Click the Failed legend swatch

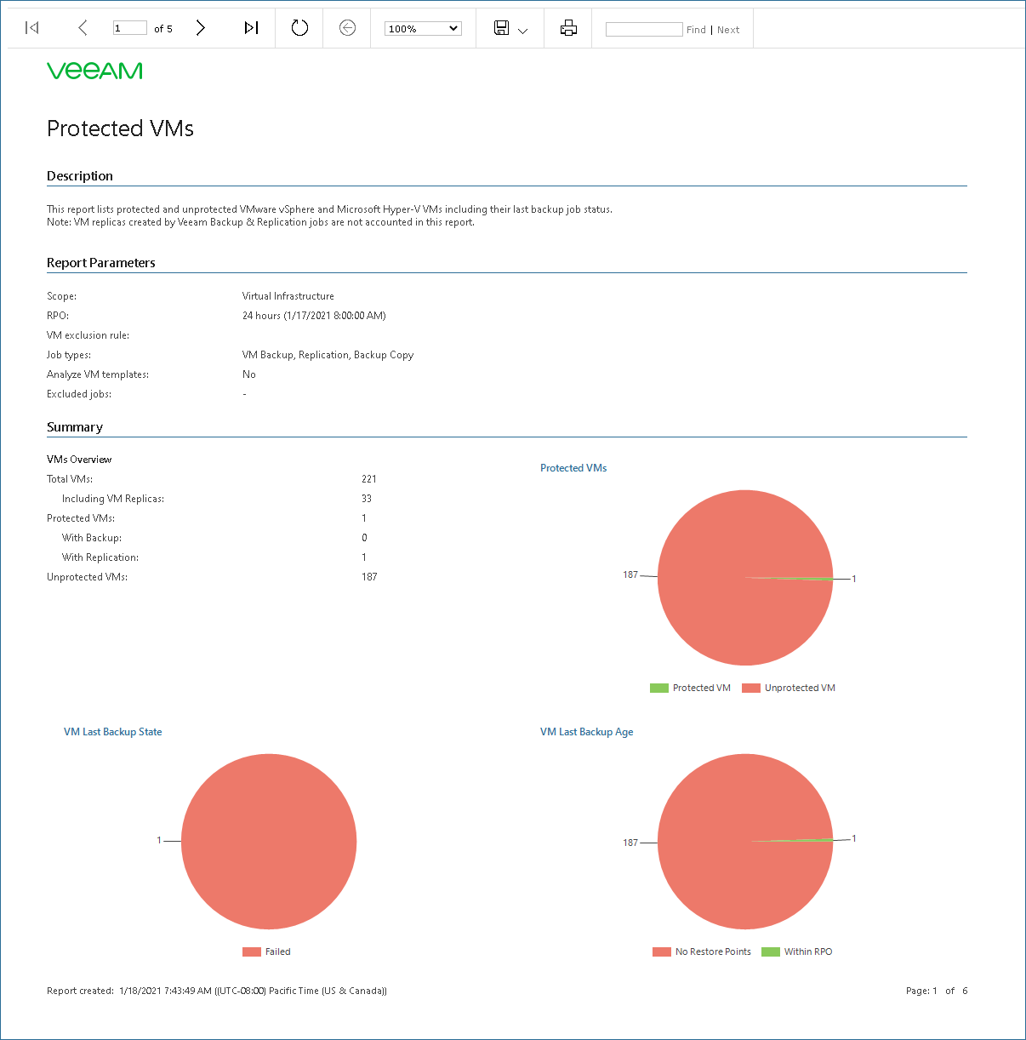click(x=252, y=952)
